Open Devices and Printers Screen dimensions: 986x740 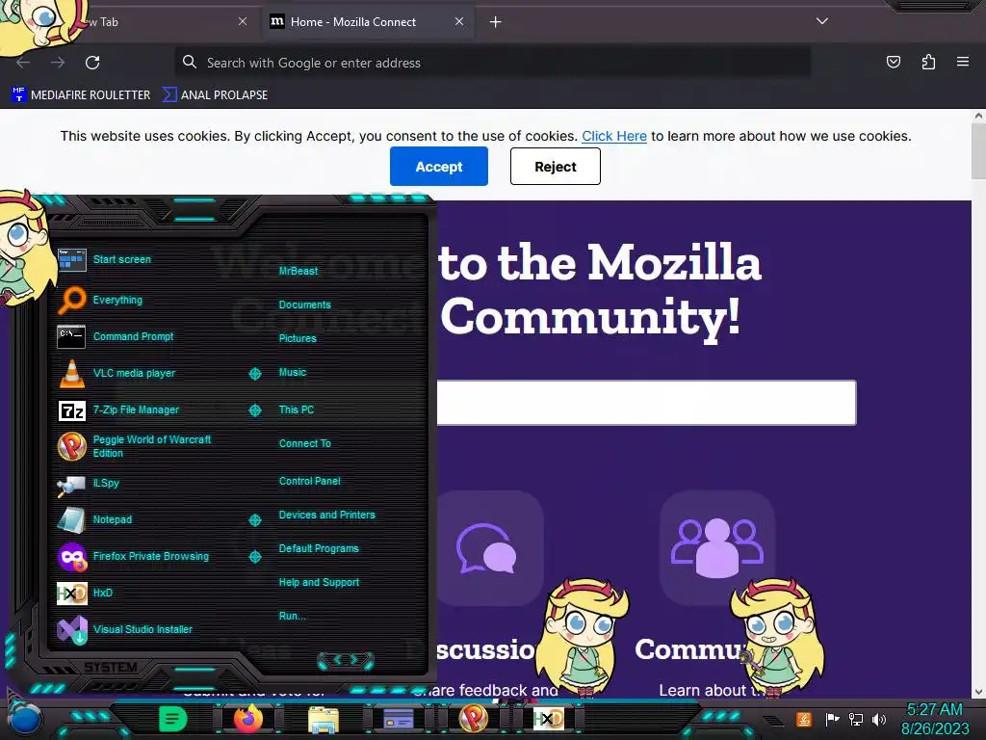[x=326, y=515]
